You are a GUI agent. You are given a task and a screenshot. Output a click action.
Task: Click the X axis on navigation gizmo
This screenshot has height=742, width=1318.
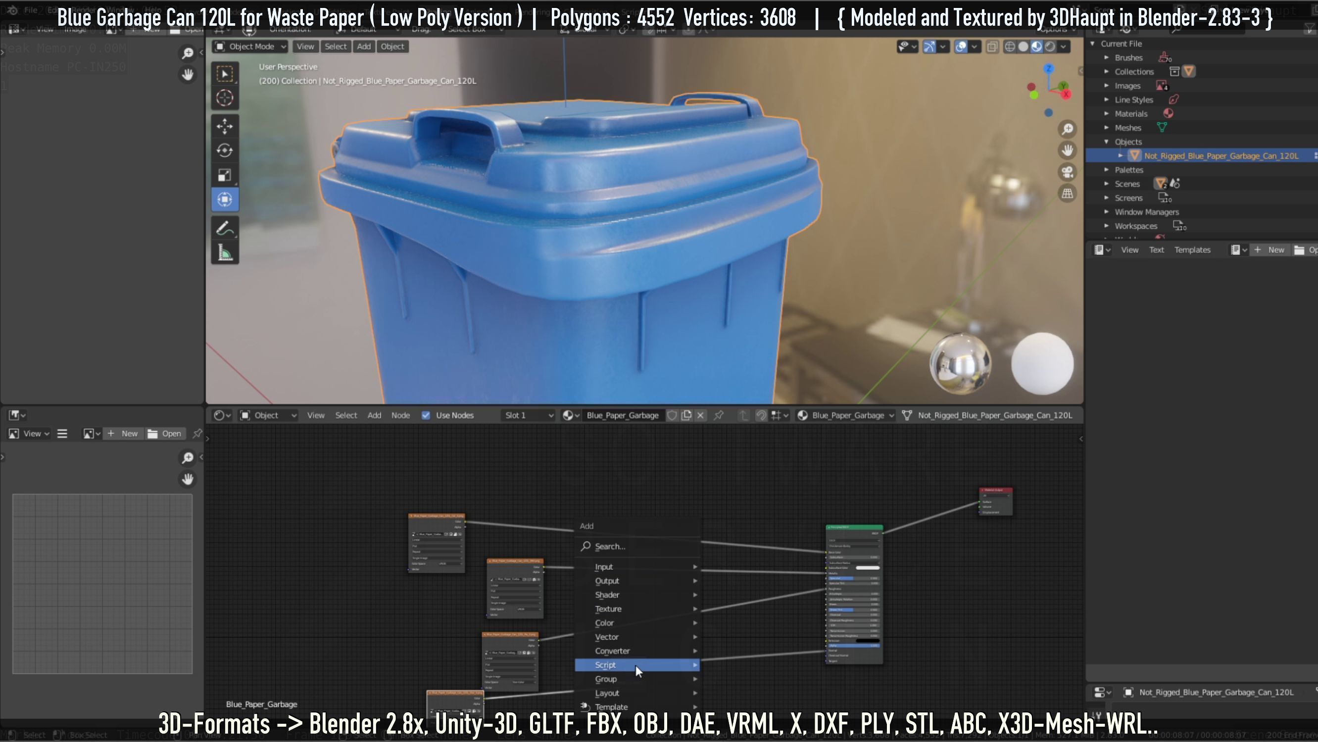(1066, 94)
